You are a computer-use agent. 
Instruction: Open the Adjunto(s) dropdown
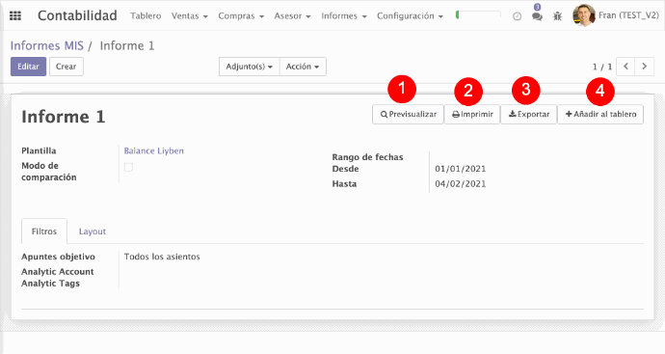249,67
